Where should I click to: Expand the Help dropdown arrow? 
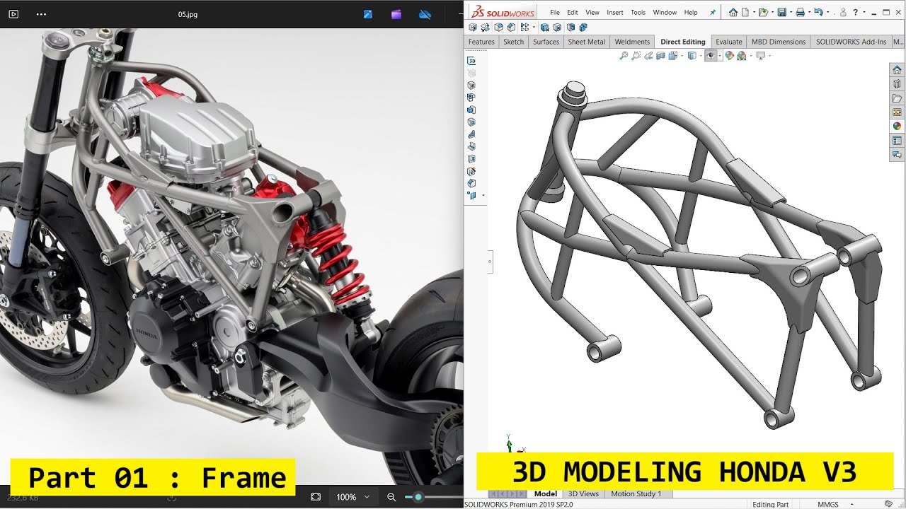pos(864,13)
